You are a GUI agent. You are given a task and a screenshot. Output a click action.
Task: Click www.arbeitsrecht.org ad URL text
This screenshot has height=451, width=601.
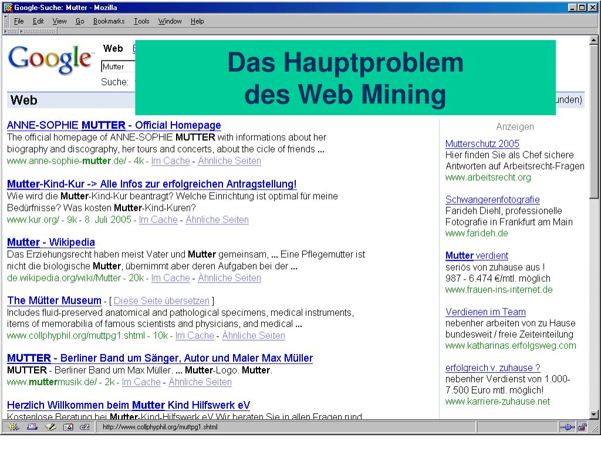[488, 177]
